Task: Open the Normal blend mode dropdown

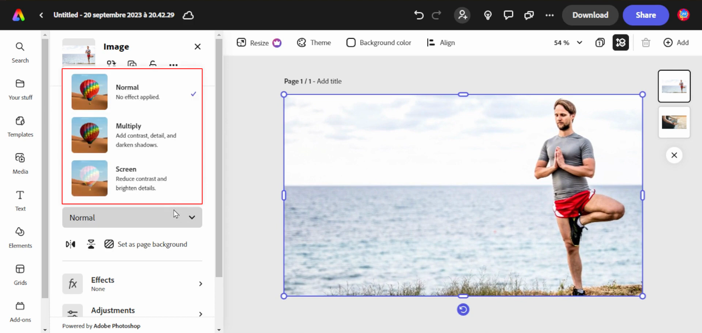Action: coord(132,217)
